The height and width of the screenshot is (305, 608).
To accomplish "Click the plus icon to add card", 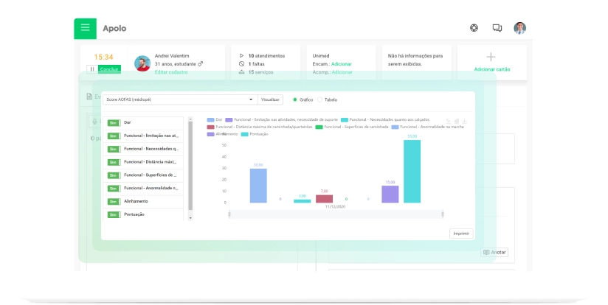I will tap(491, 57).
